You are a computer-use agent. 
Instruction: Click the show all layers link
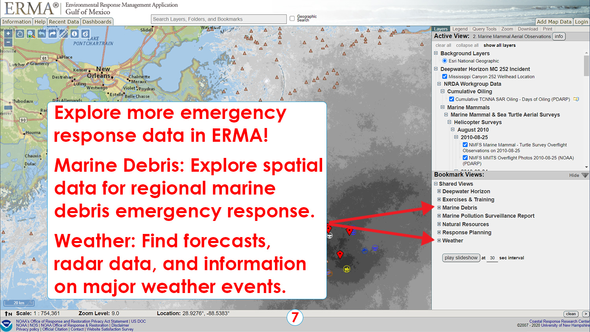click(x=500, y=45)
